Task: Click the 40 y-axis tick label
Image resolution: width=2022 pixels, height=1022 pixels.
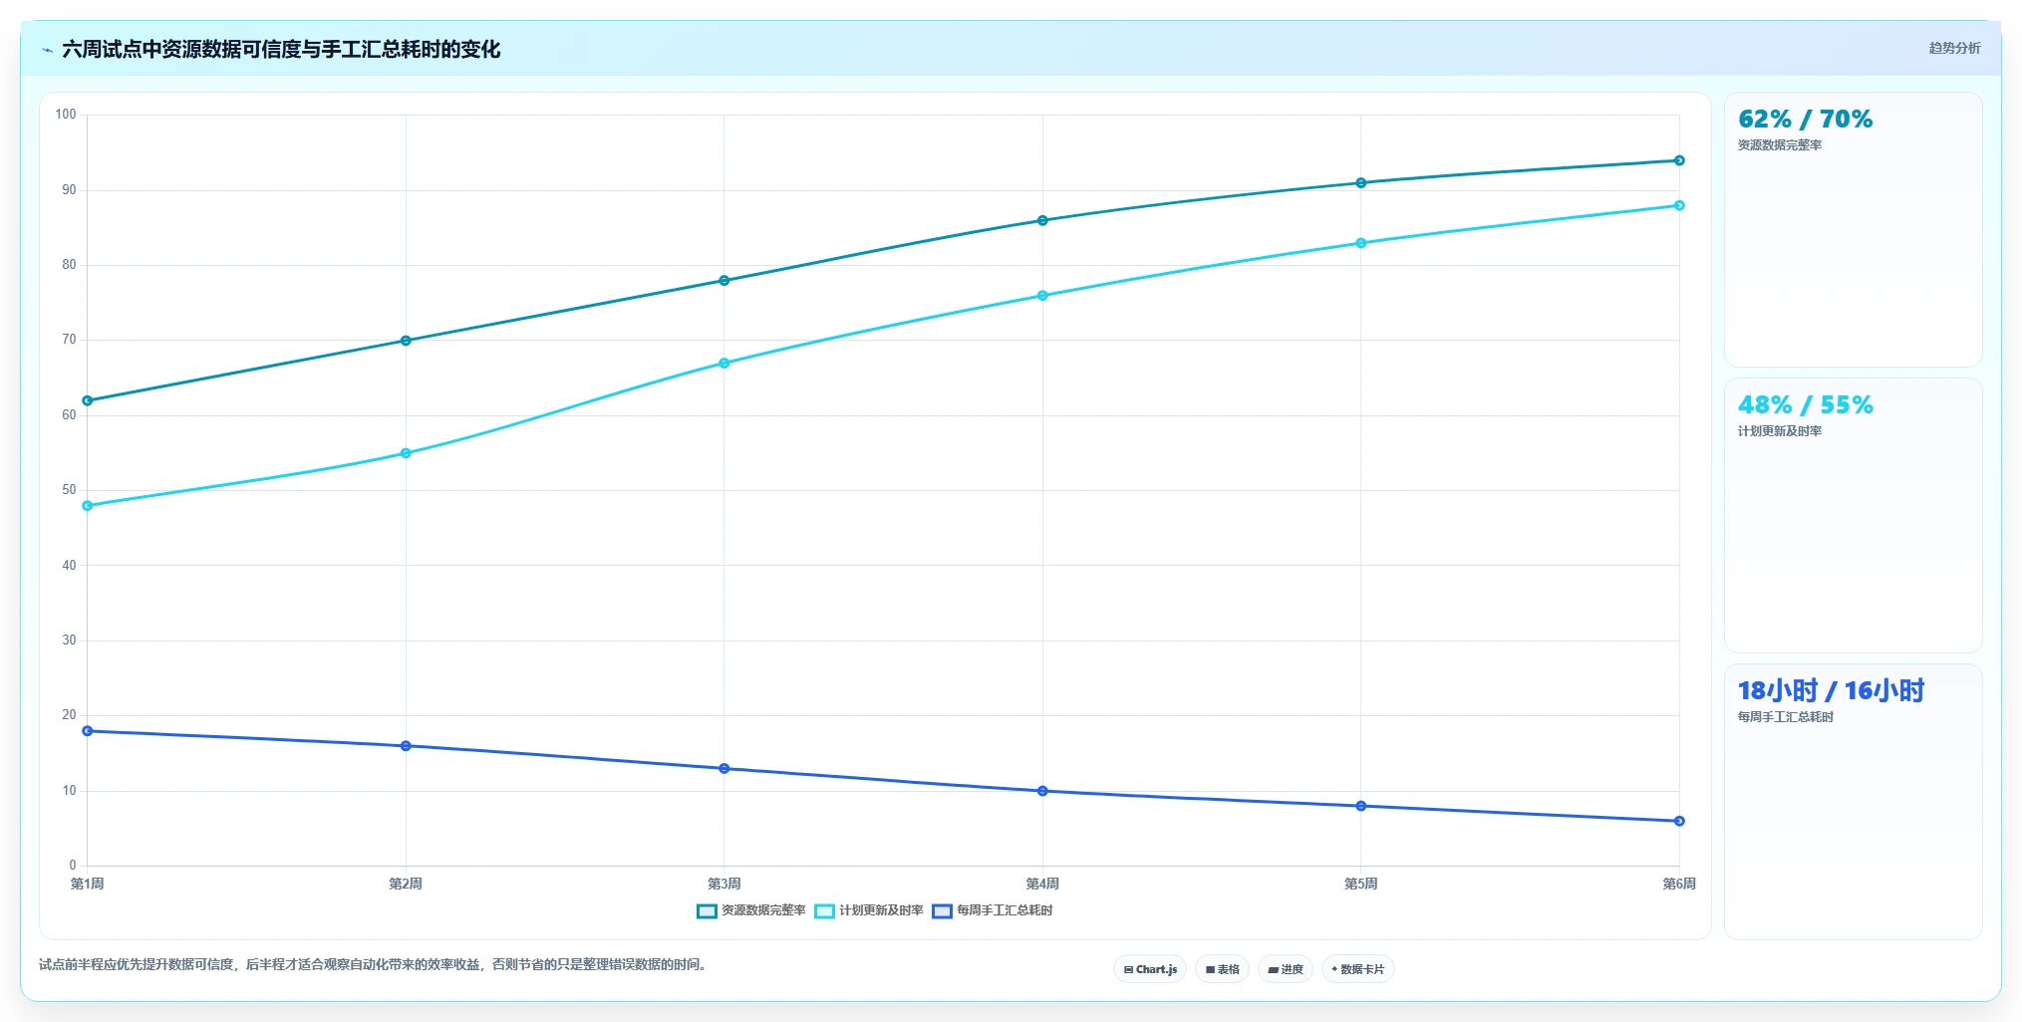Action: 69,566
